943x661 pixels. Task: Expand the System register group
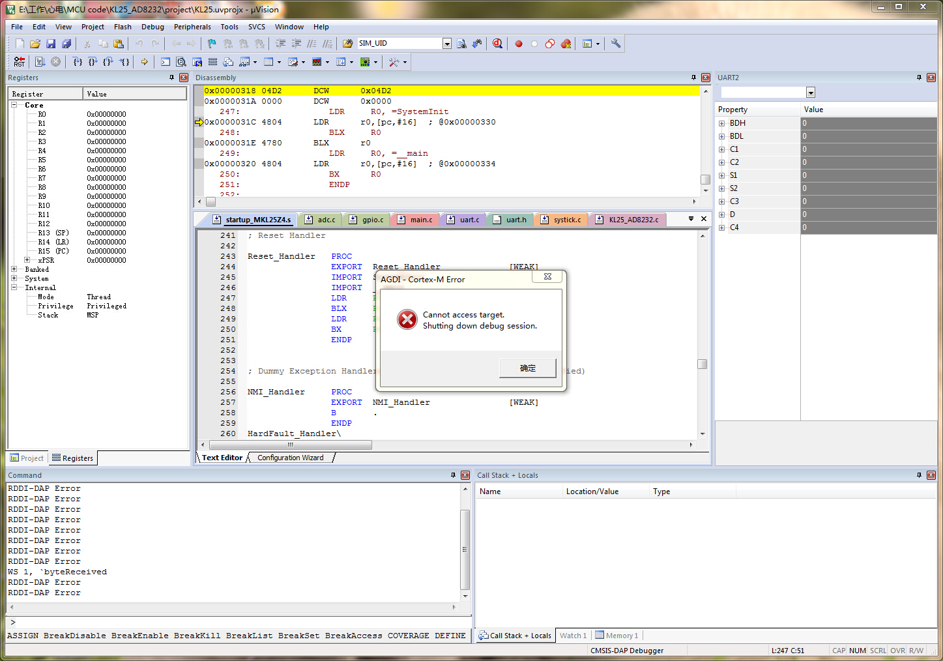[x=14, y=278]
